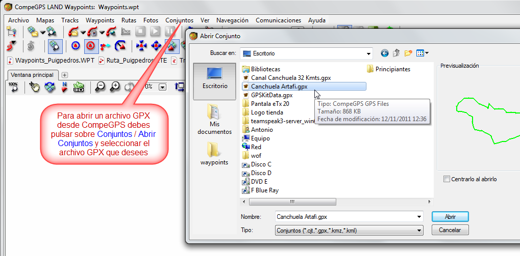Select the Logo tienda folder
This screenshot has height=256, width=520.
[x=263, y=112]
